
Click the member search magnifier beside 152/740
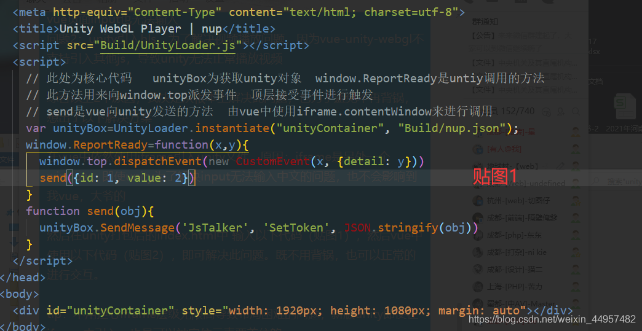[x=575, y=111]
